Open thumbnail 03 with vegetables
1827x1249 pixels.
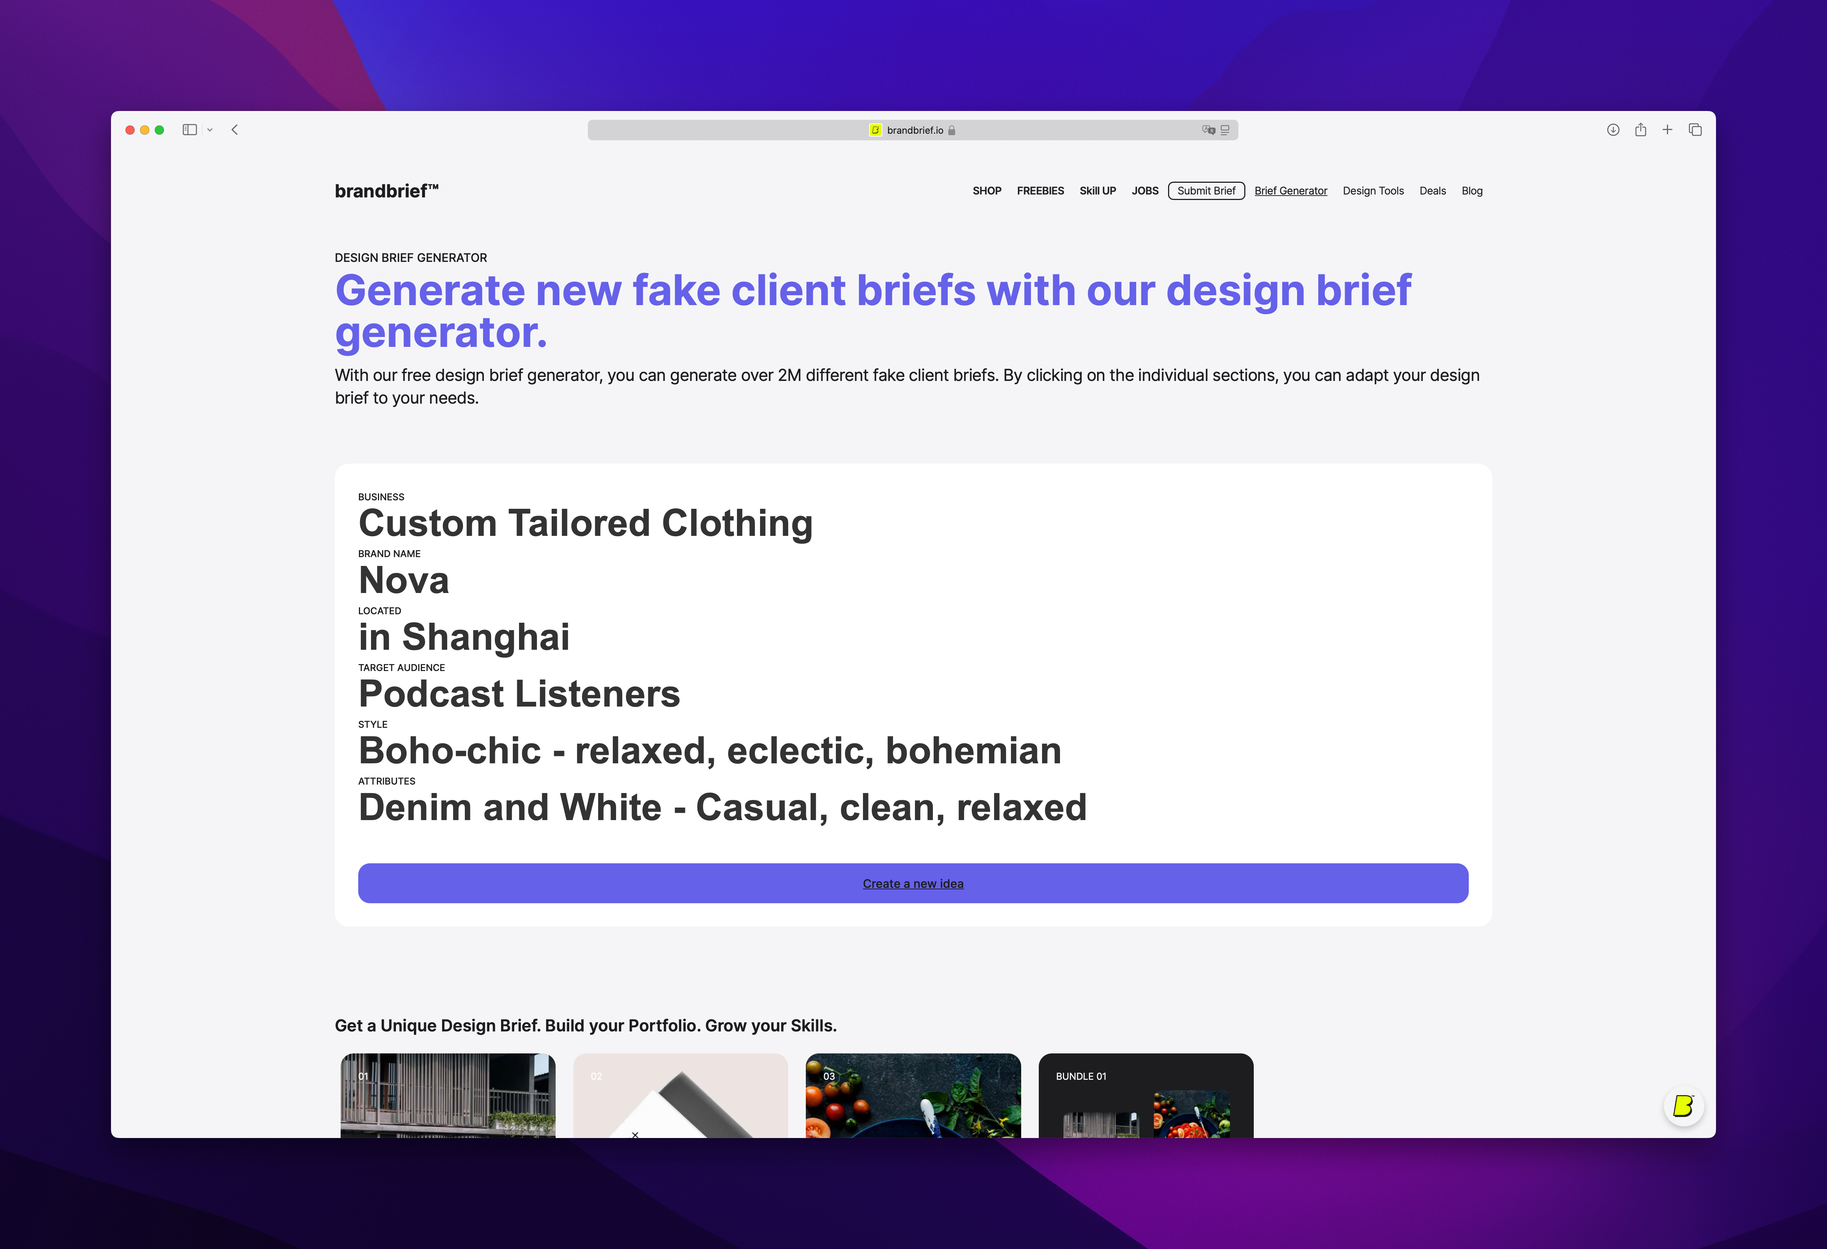coord(913,1096)
